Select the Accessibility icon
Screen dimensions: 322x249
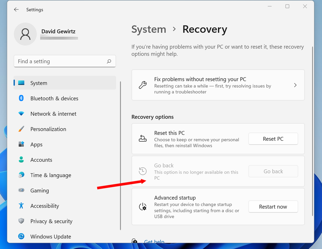[21, 206]
